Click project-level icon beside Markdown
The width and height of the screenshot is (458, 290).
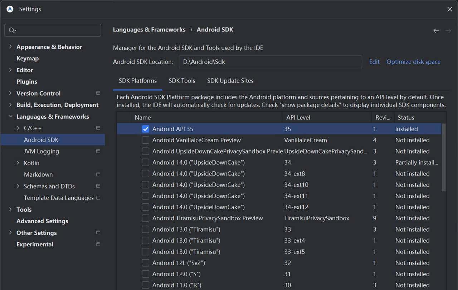(98, 175)
